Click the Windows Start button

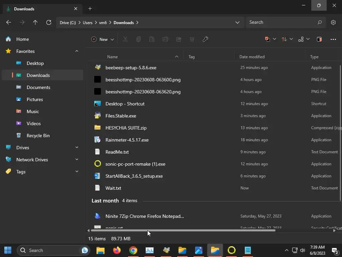point(8,250)
